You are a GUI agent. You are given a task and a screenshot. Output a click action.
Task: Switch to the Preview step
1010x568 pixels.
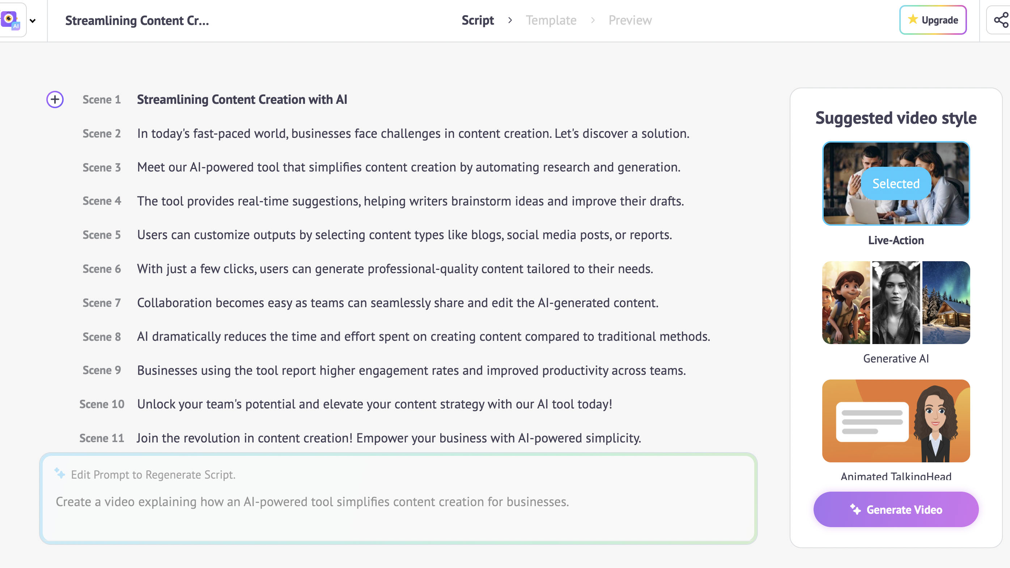click(630, 20)
